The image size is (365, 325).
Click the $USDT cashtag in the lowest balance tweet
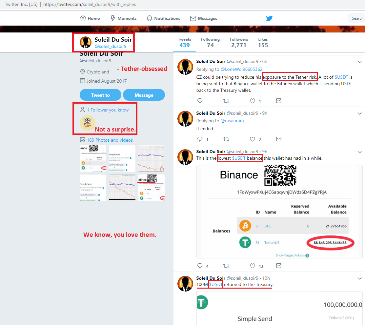tap(239, 158)
